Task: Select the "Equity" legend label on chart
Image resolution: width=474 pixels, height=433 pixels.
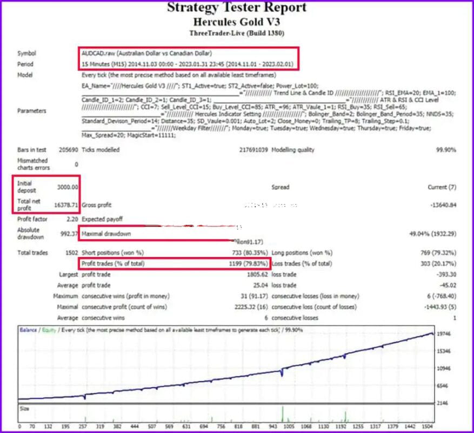Action: [x=49, y=330]
